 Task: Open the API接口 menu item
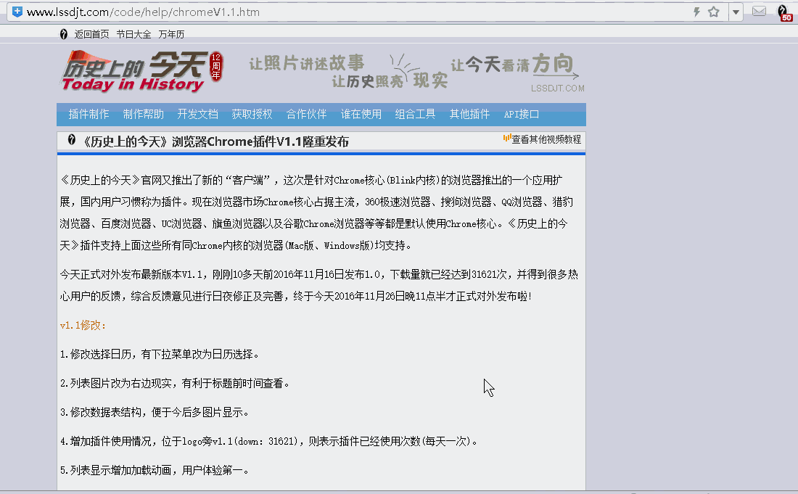click(522, 114)
